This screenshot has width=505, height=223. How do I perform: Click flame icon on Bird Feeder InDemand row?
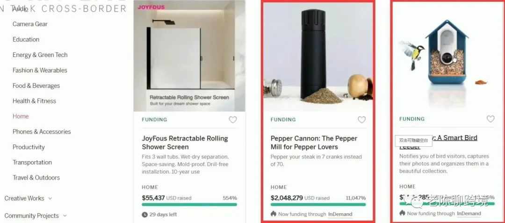(x=402, y=213)
